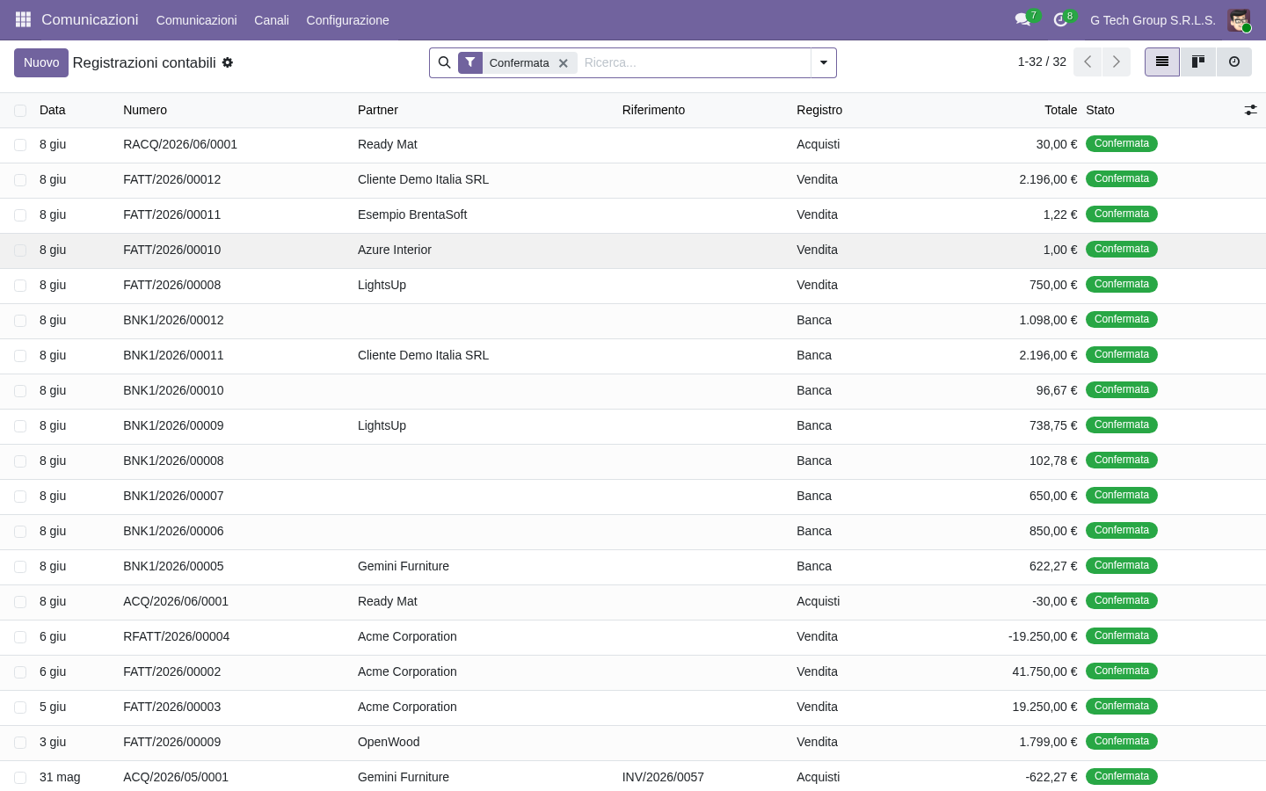Viewport: 1266px width, 791px height.
Task: Open record BNK1/2026/00006
Action: click(x=173, y=531)
